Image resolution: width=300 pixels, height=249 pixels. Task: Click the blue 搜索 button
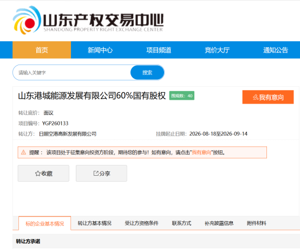[147, 73]
